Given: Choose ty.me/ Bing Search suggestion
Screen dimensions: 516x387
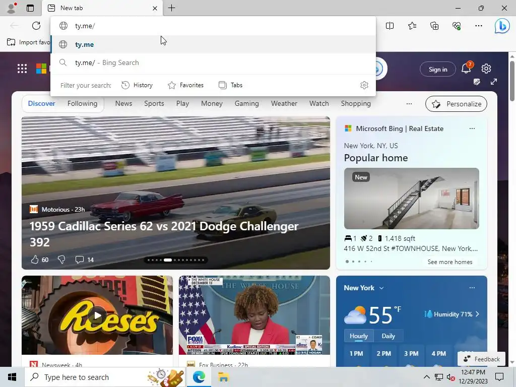Looking at the screenshot, I should click(x=213, y=62).
